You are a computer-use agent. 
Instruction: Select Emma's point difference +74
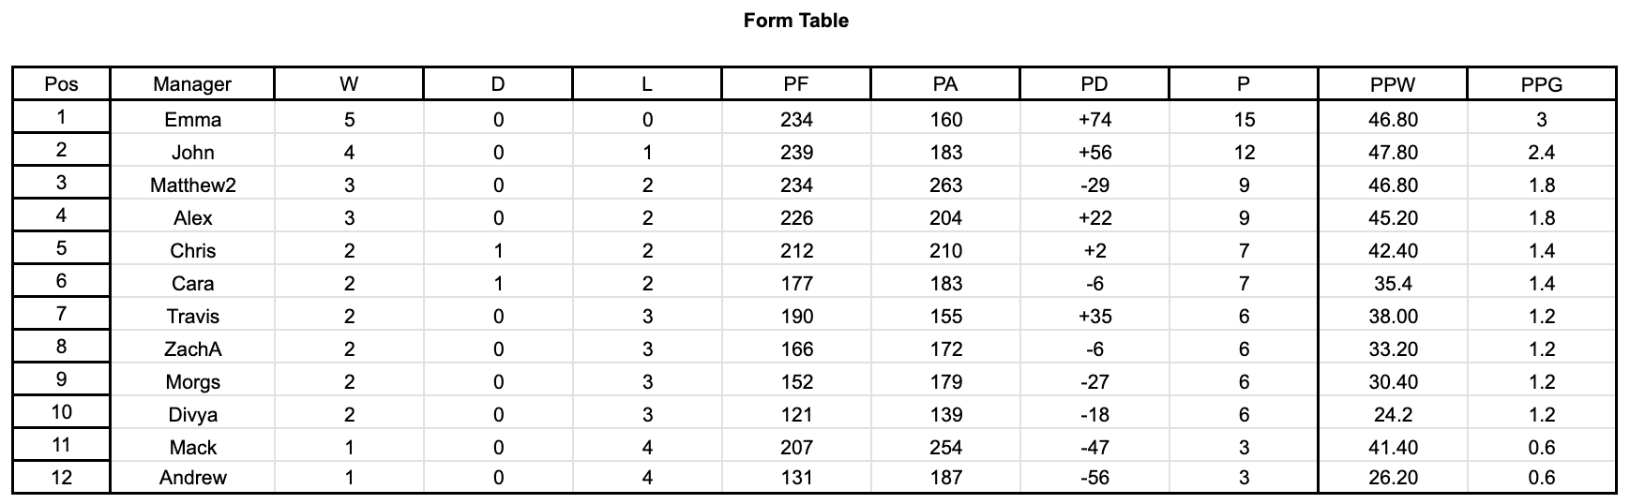[1094, 120]
